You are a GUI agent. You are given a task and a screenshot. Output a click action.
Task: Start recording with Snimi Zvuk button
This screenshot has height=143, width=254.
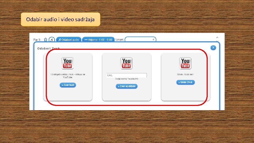click(185, 82)
